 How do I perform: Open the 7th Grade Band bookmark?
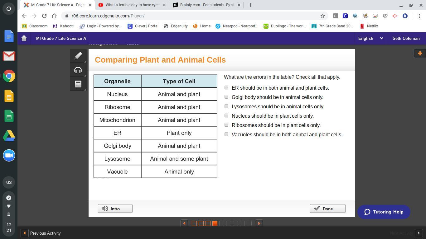(332, 26)
